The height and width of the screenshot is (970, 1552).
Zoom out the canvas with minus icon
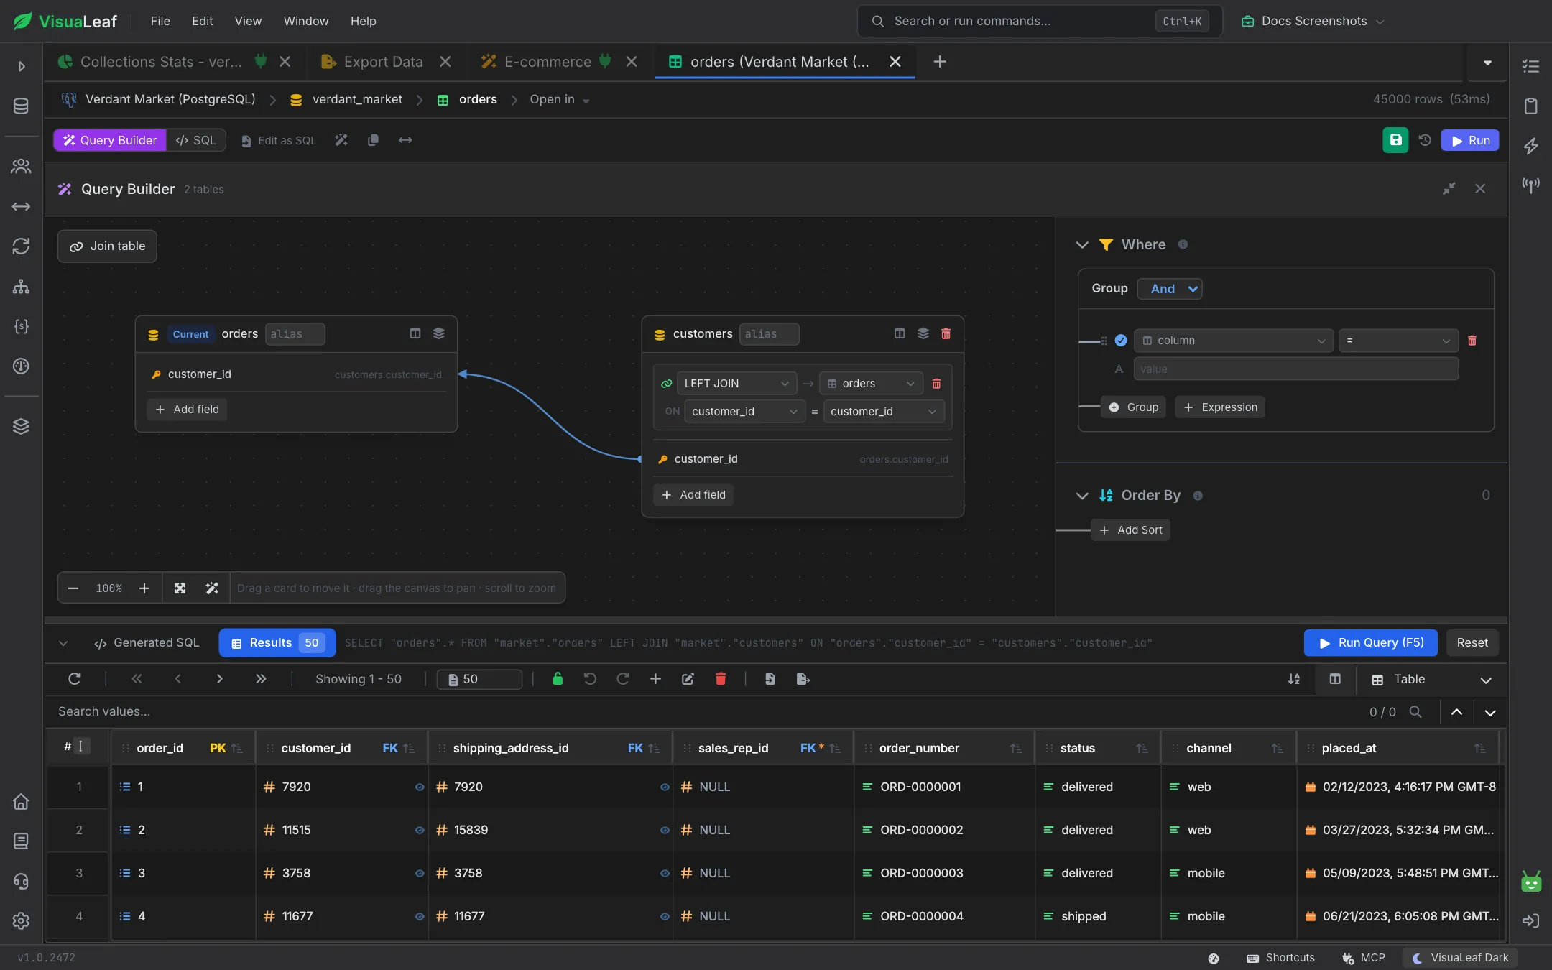tap(73, 588)
